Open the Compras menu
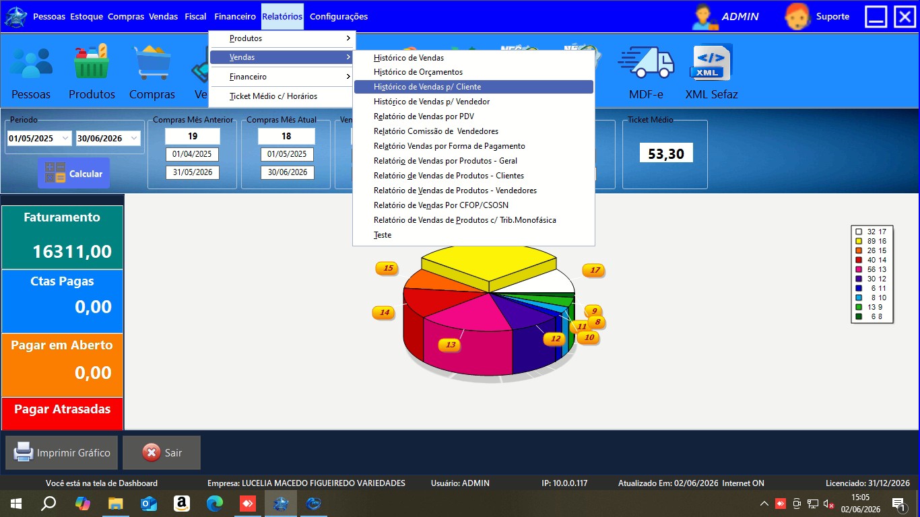Screen dimensions: 920x517 (126, 16)
